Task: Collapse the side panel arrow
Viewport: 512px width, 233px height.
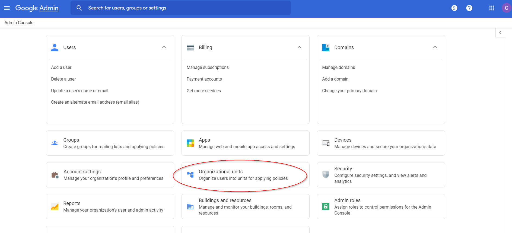Action: point(500,32)
